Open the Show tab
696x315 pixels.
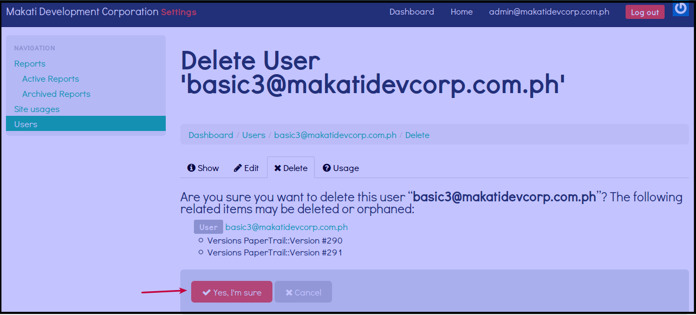(x=203, y=168)
